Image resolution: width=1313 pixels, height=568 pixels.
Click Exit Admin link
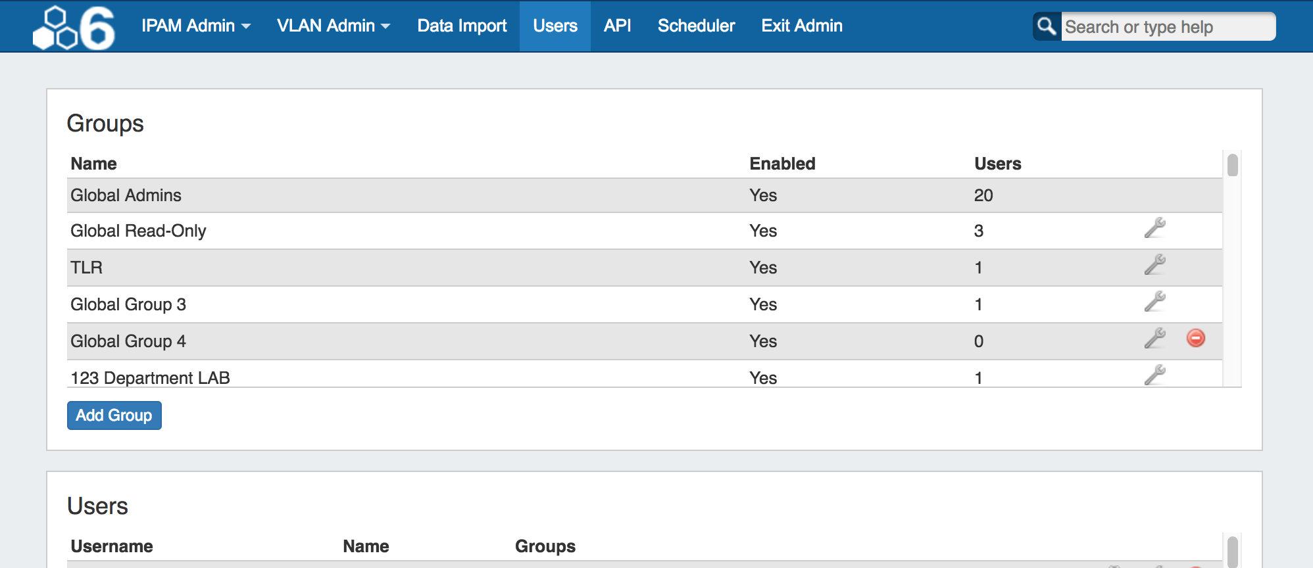pos(801,26)
